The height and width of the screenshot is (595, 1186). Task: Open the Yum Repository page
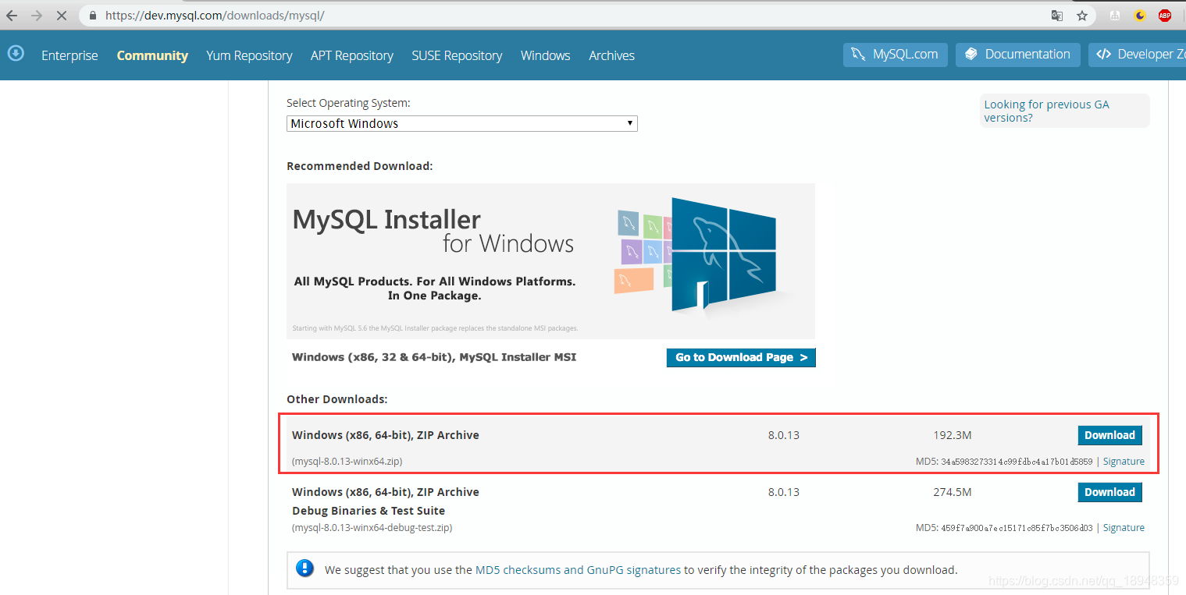[249, 55]
